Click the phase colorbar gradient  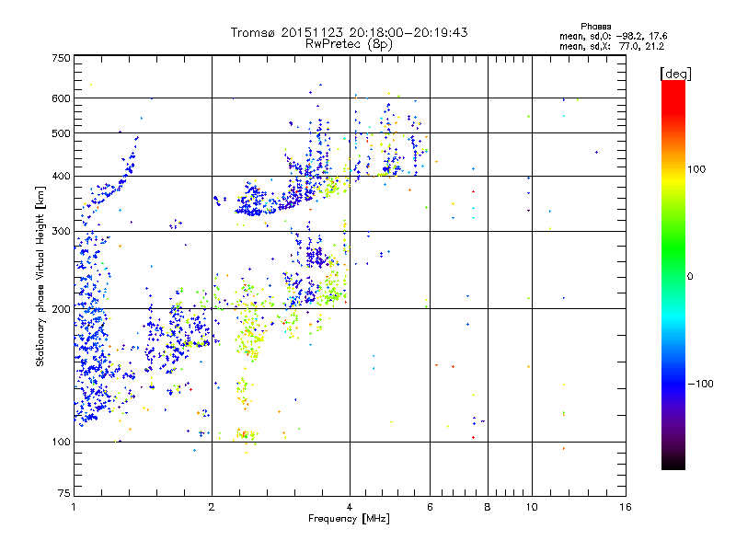673,275
